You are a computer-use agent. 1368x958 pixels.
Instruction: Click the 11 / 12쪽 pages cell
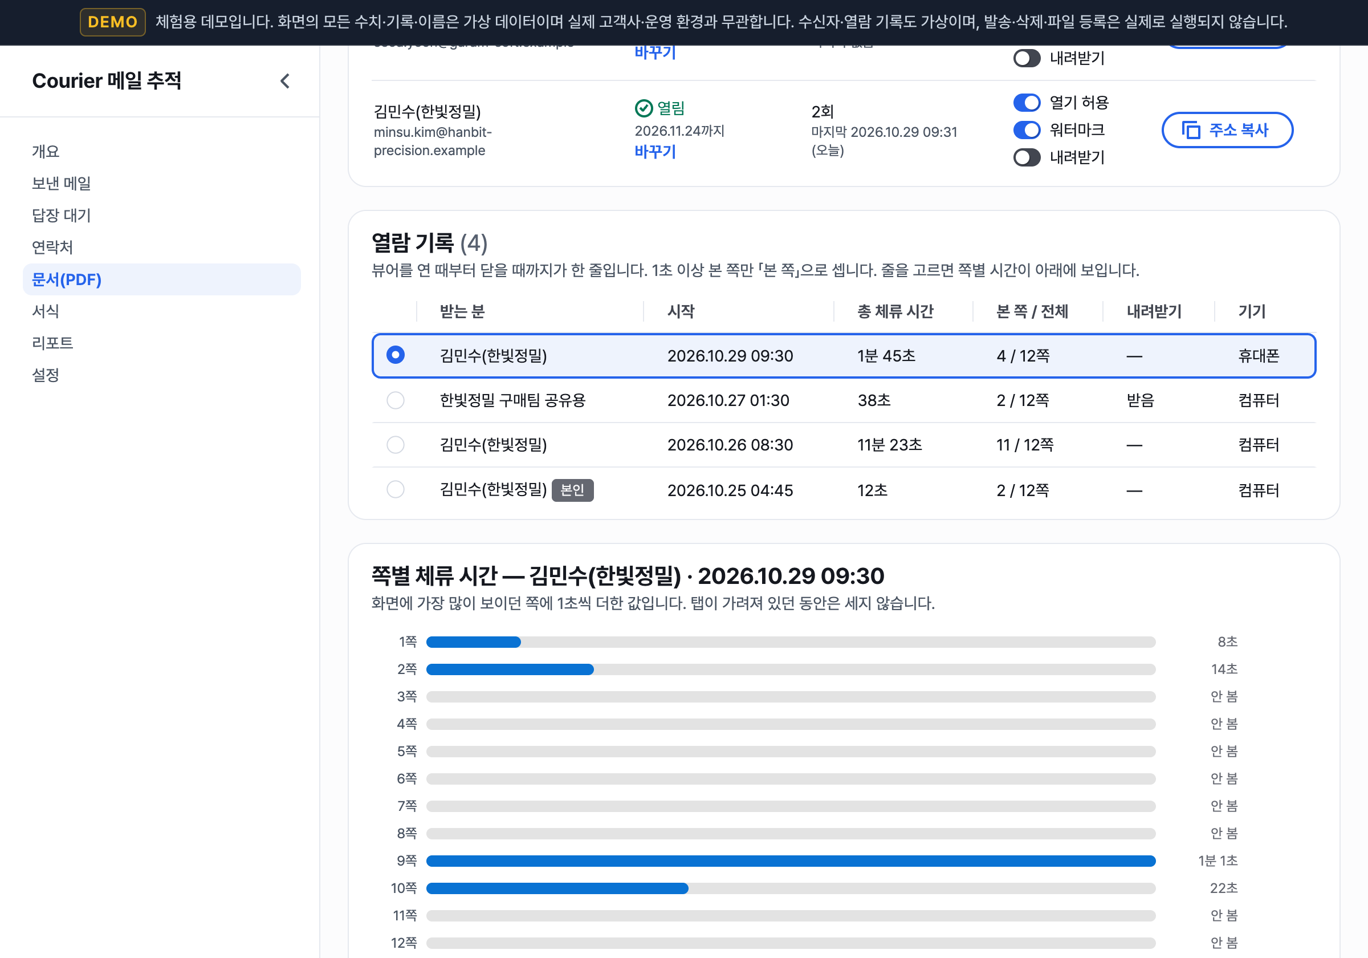1025,445
